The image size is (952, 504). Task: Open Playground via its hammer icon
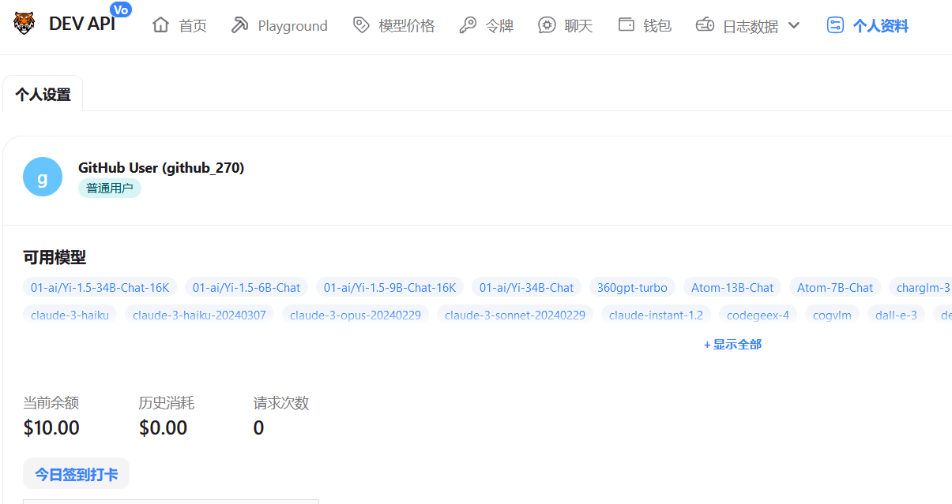(239, 25)
